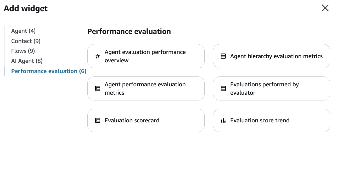The image size is (337, 179).
Task: Click the bar chart icon on Evaluation score trend
Action: 223,120
